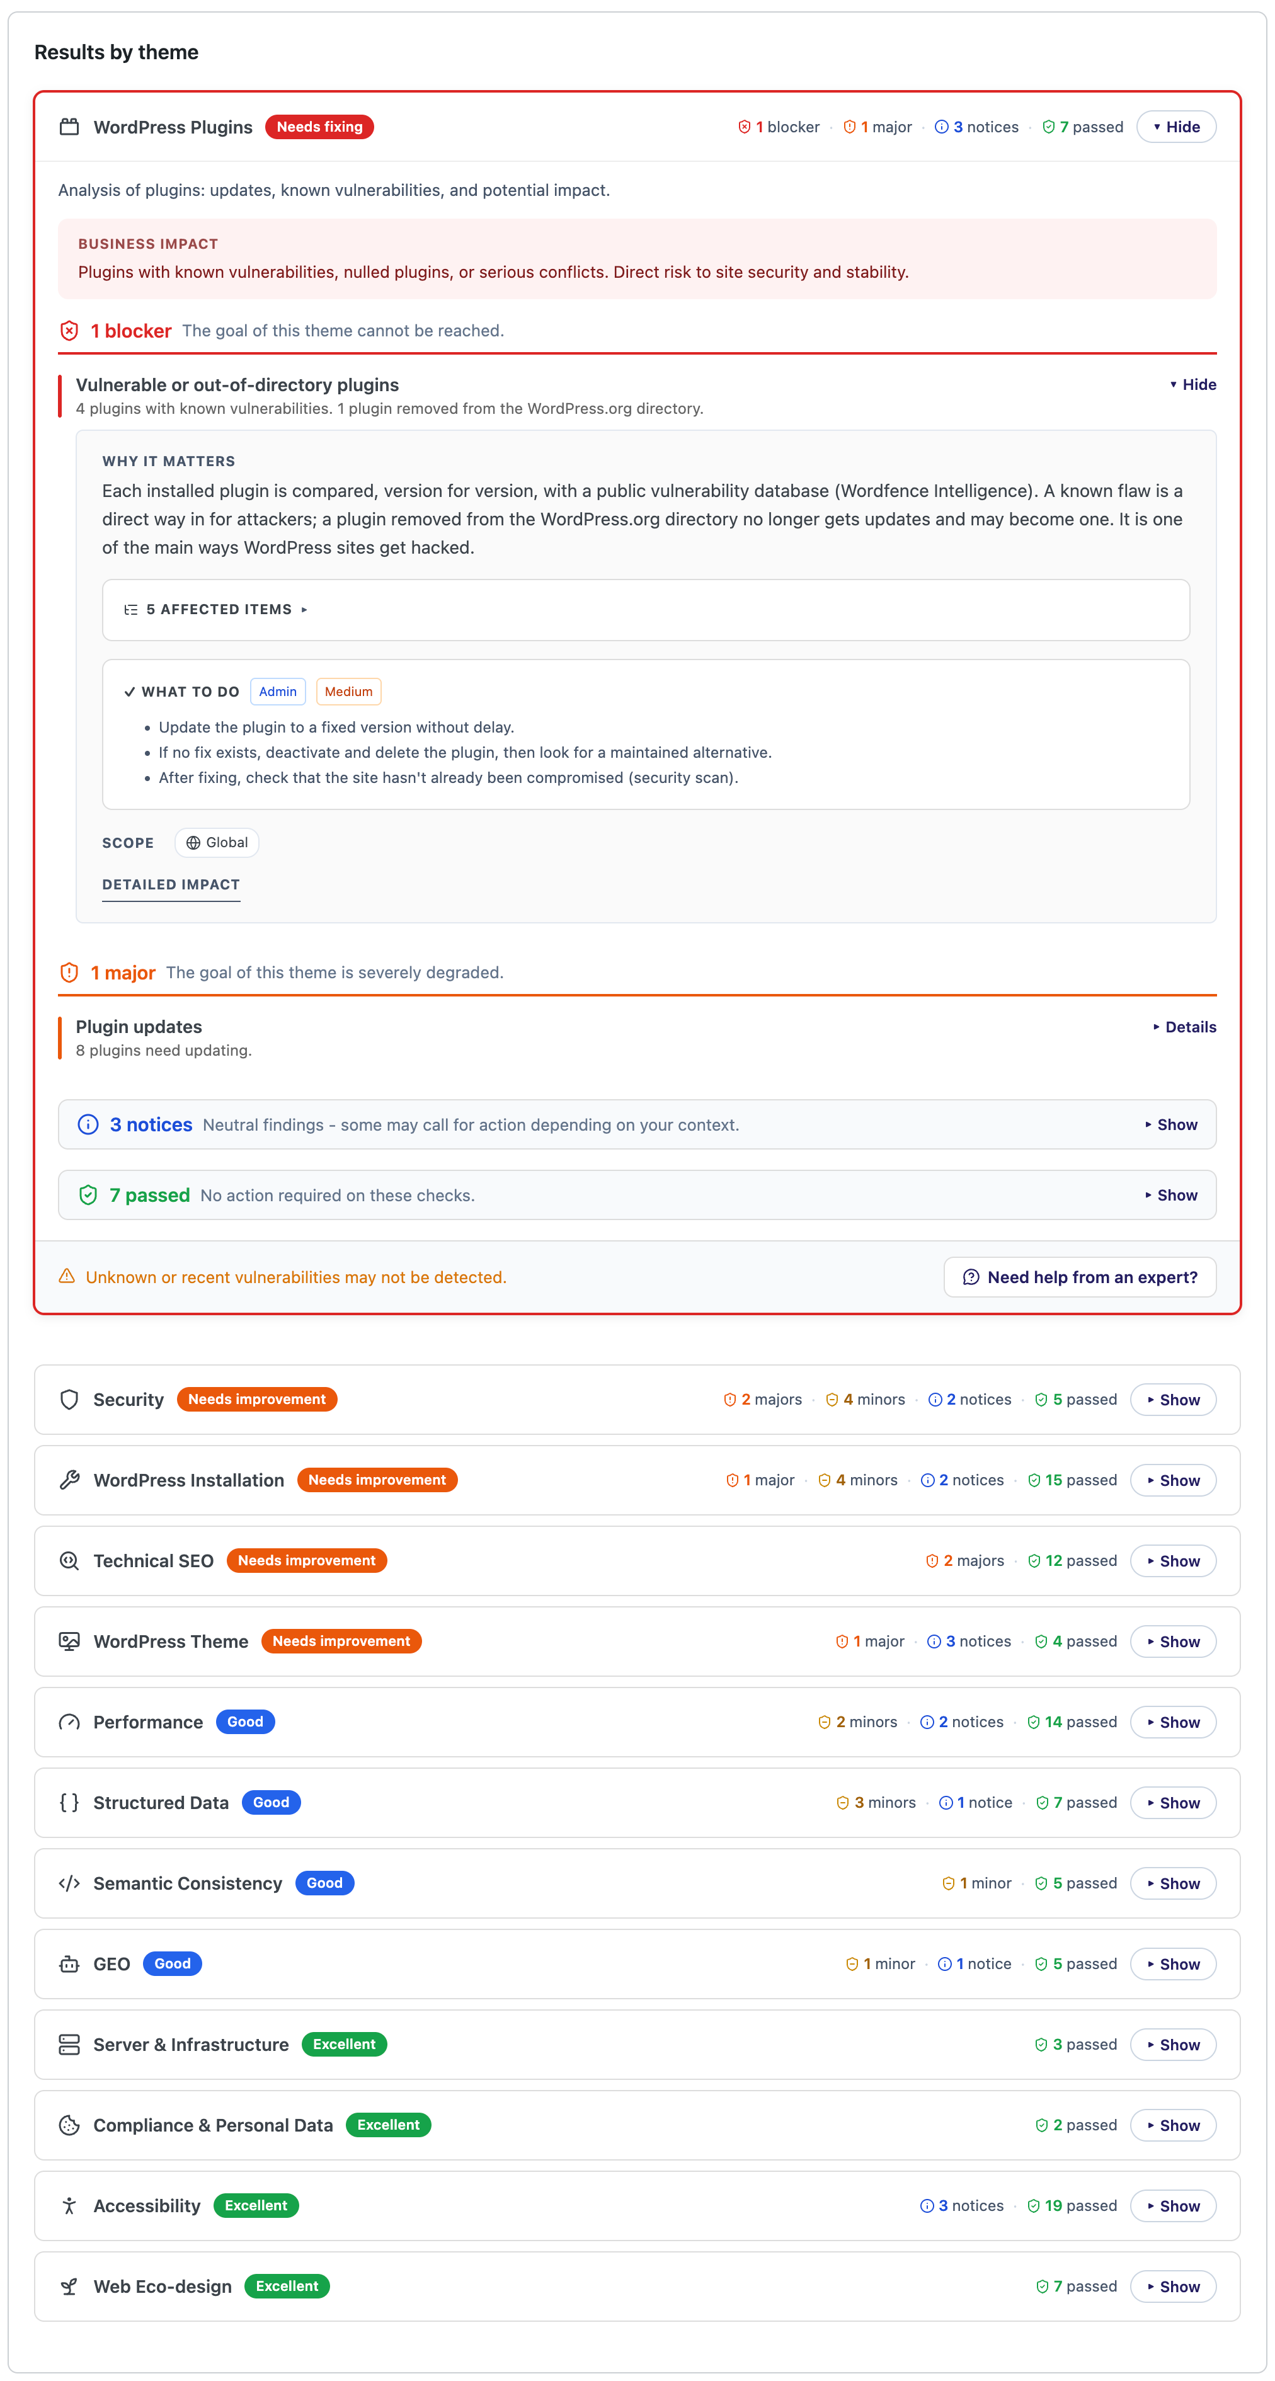The image size is (1275, 2381).
Task: Show Compliance & Personal Data results
Action: click(x=1174, y=2126)
